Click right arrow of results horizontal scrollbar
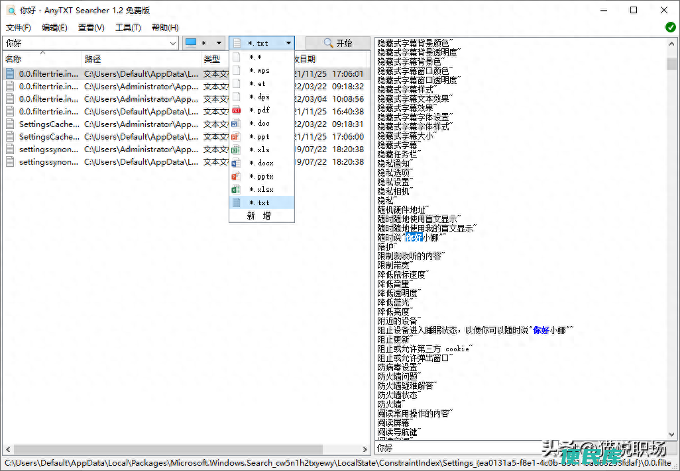Screen dimensions: 680x471 pos(365,449)
